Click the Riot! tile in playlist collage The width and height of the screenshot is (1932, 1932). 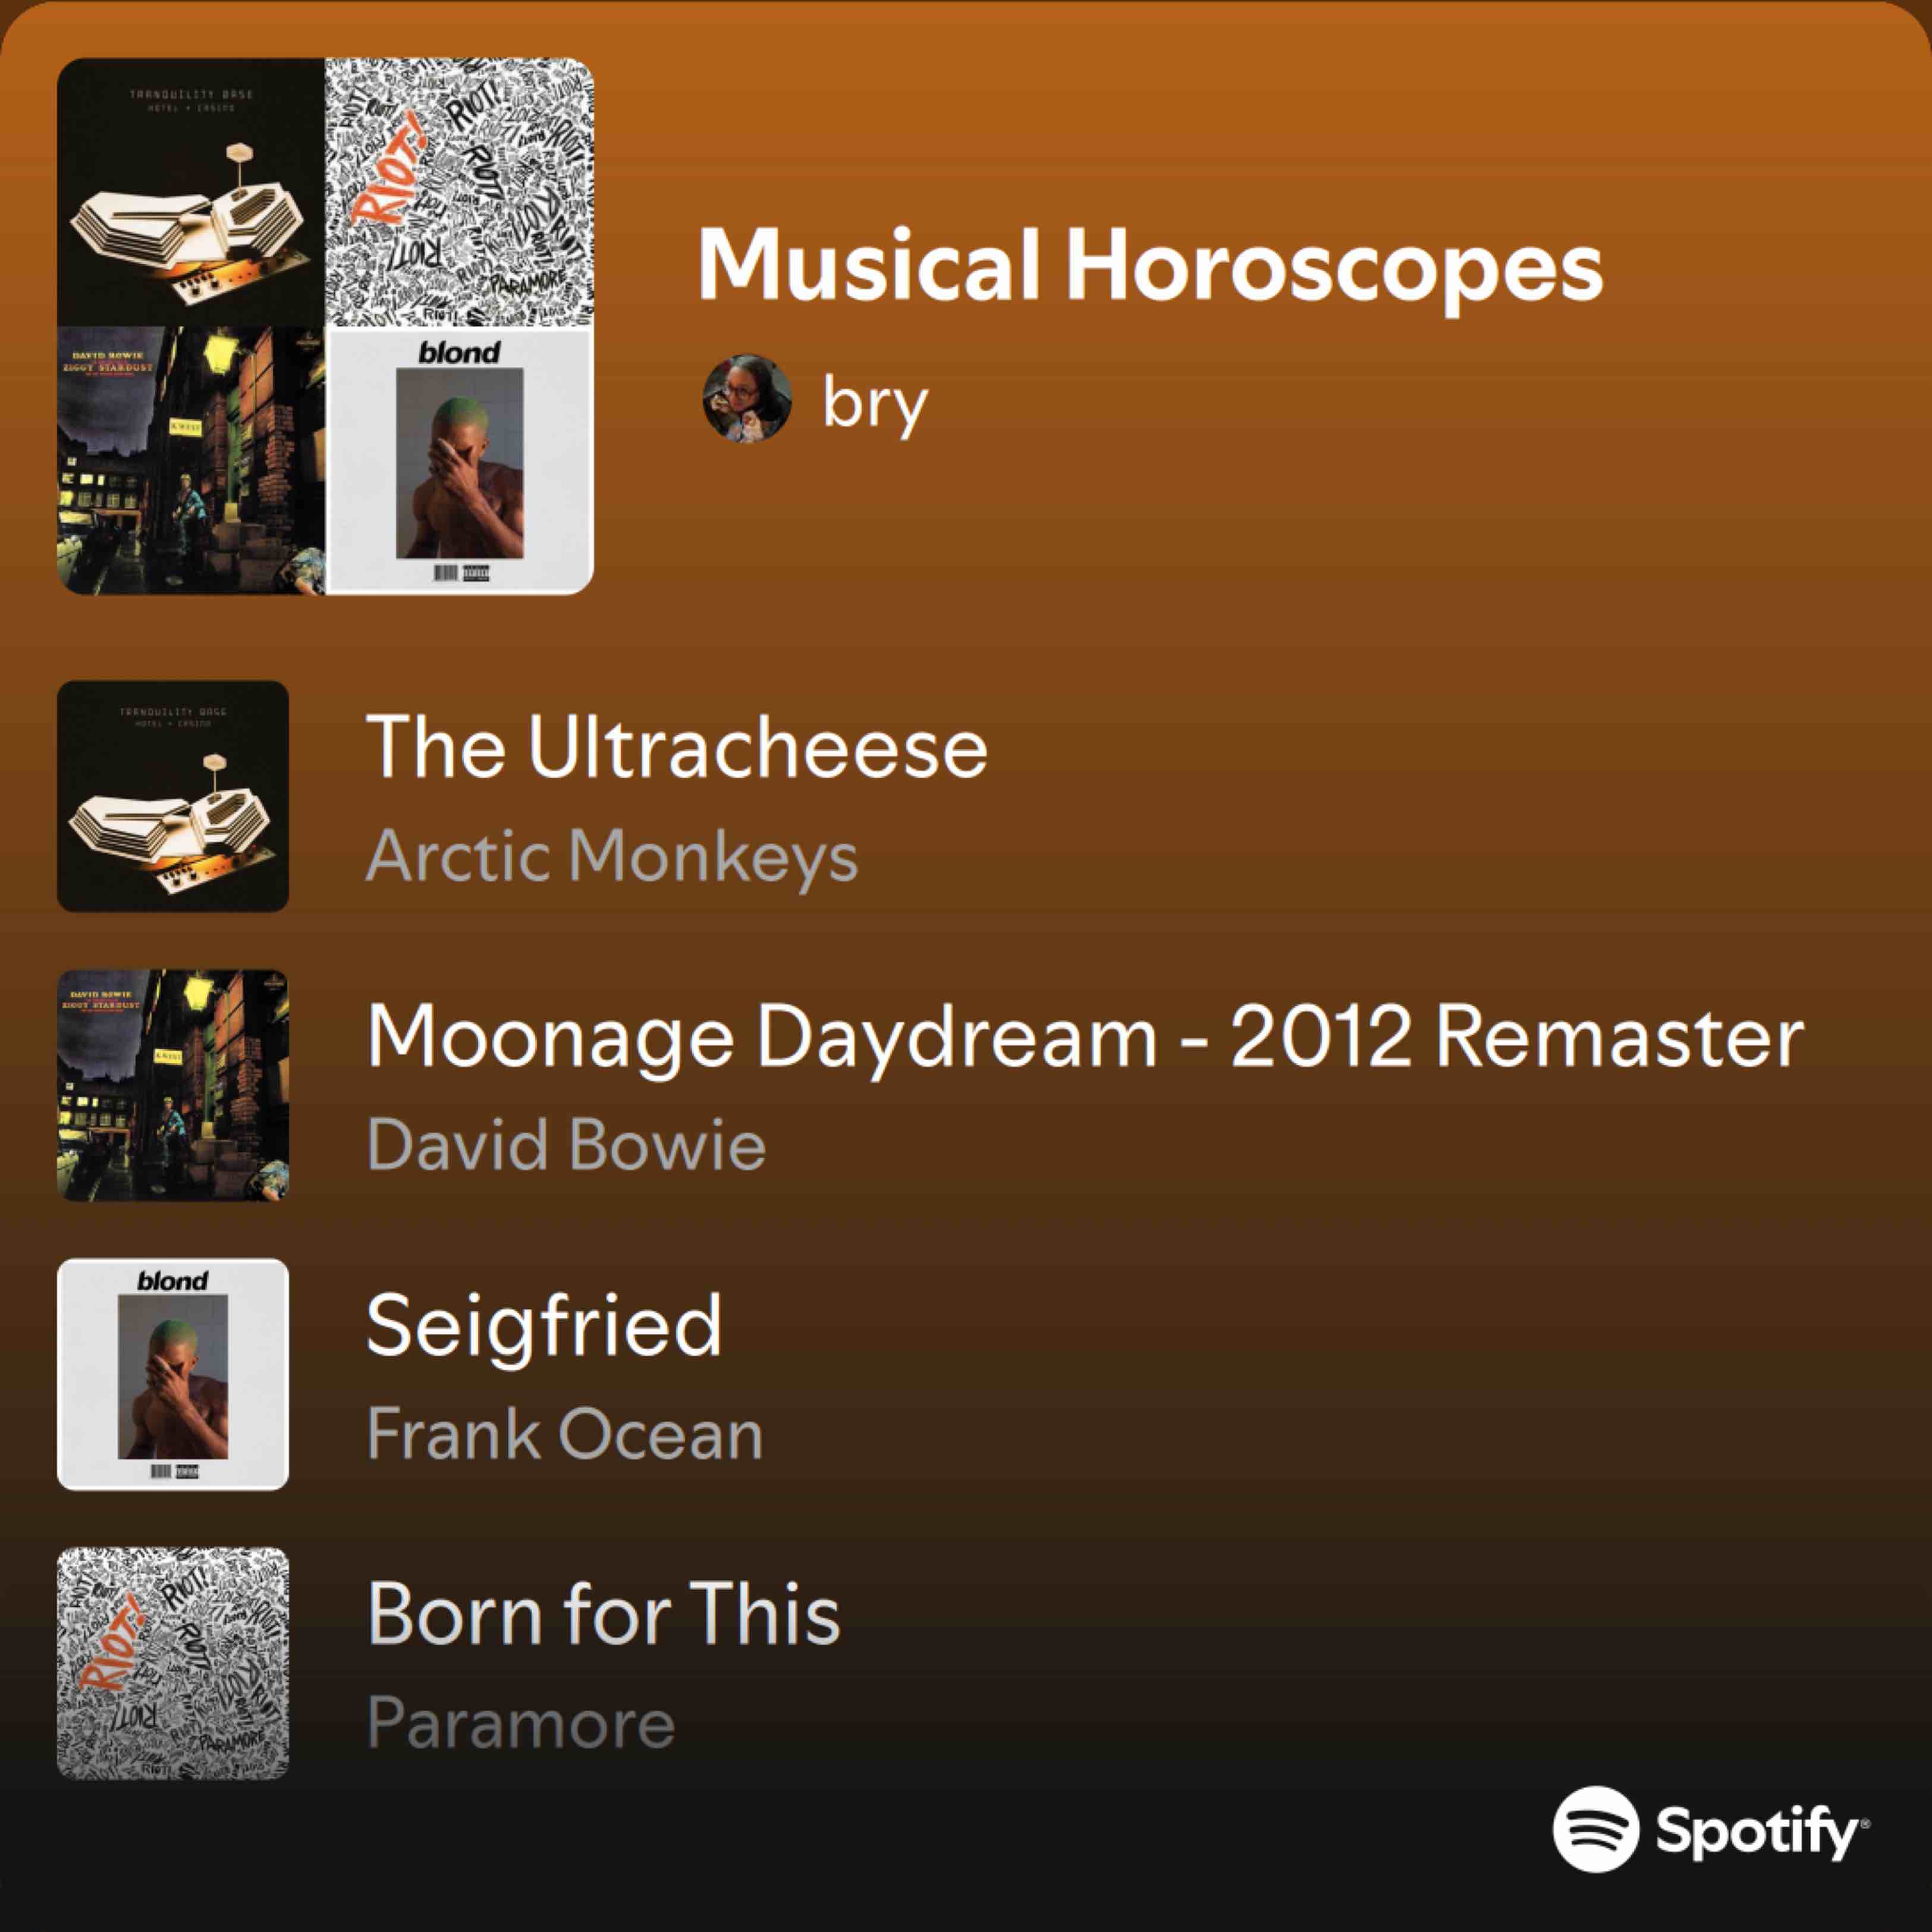pos(460,192)
